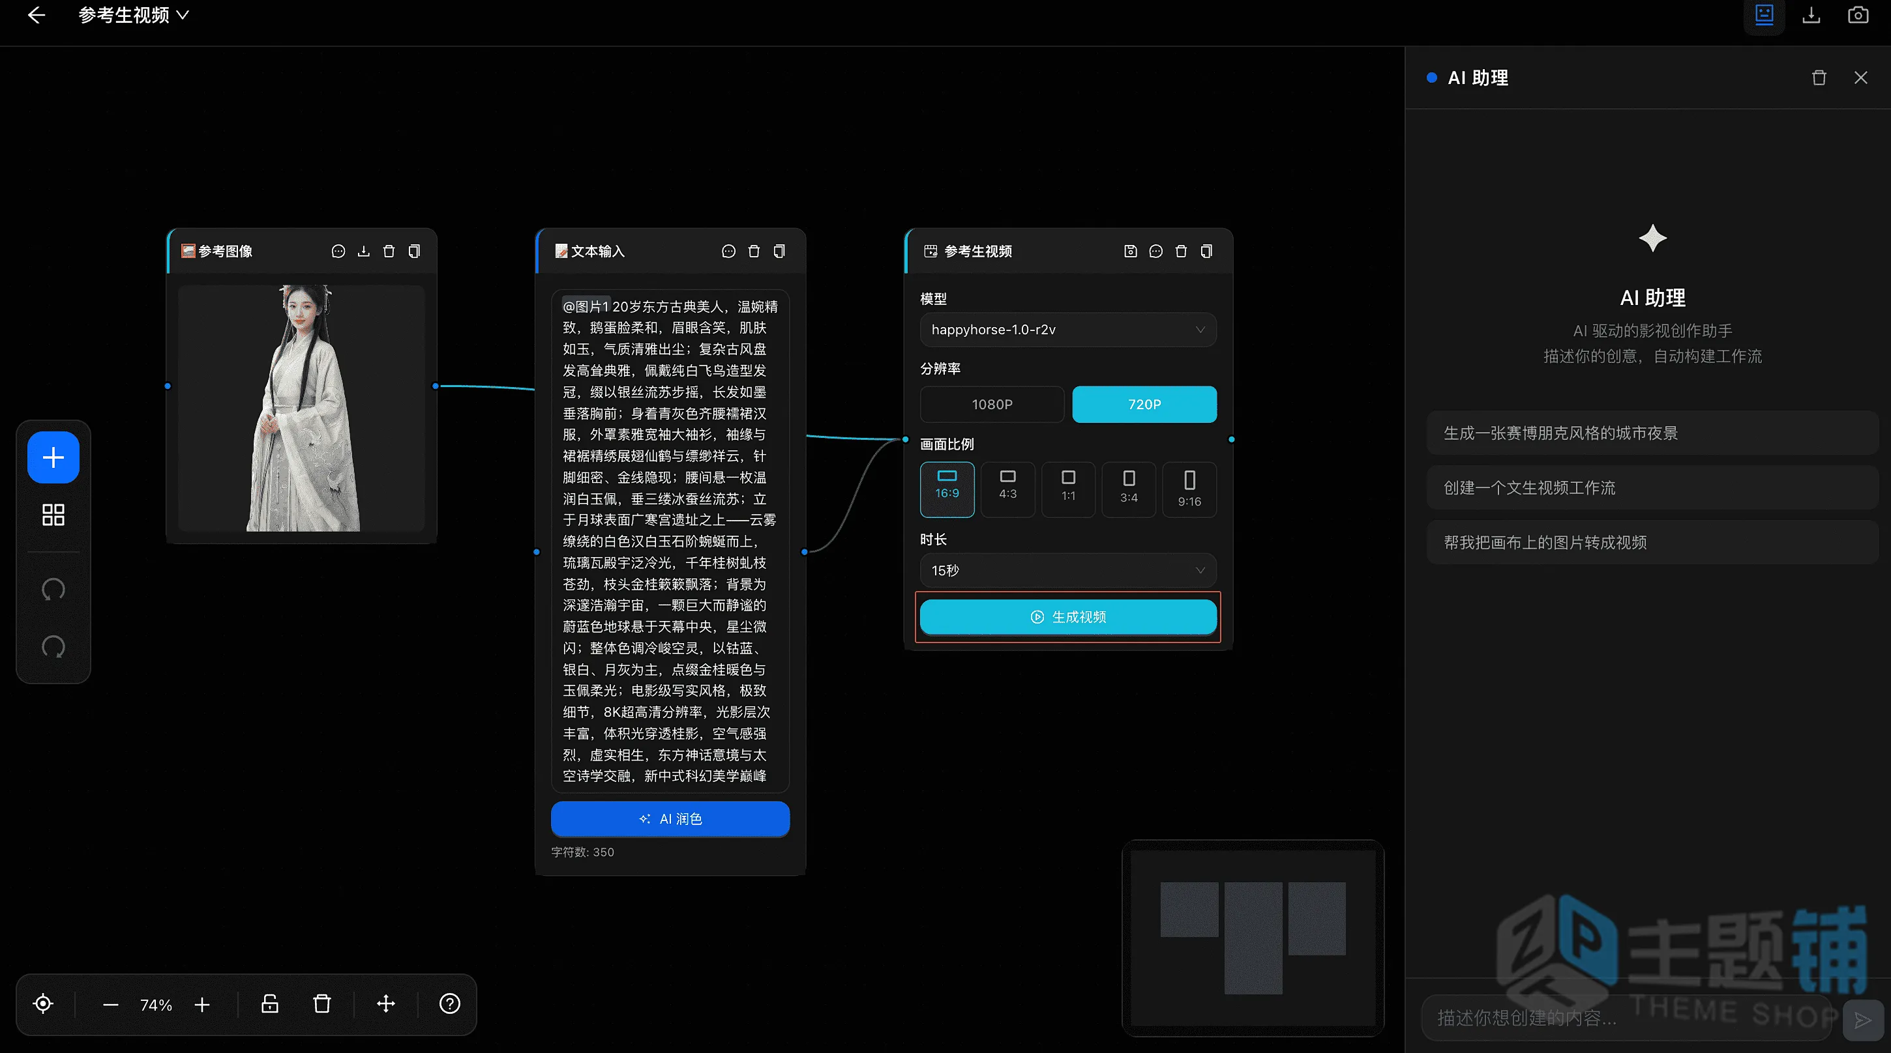Choose the 4:3 aspect ratio

pos(1008,489)
